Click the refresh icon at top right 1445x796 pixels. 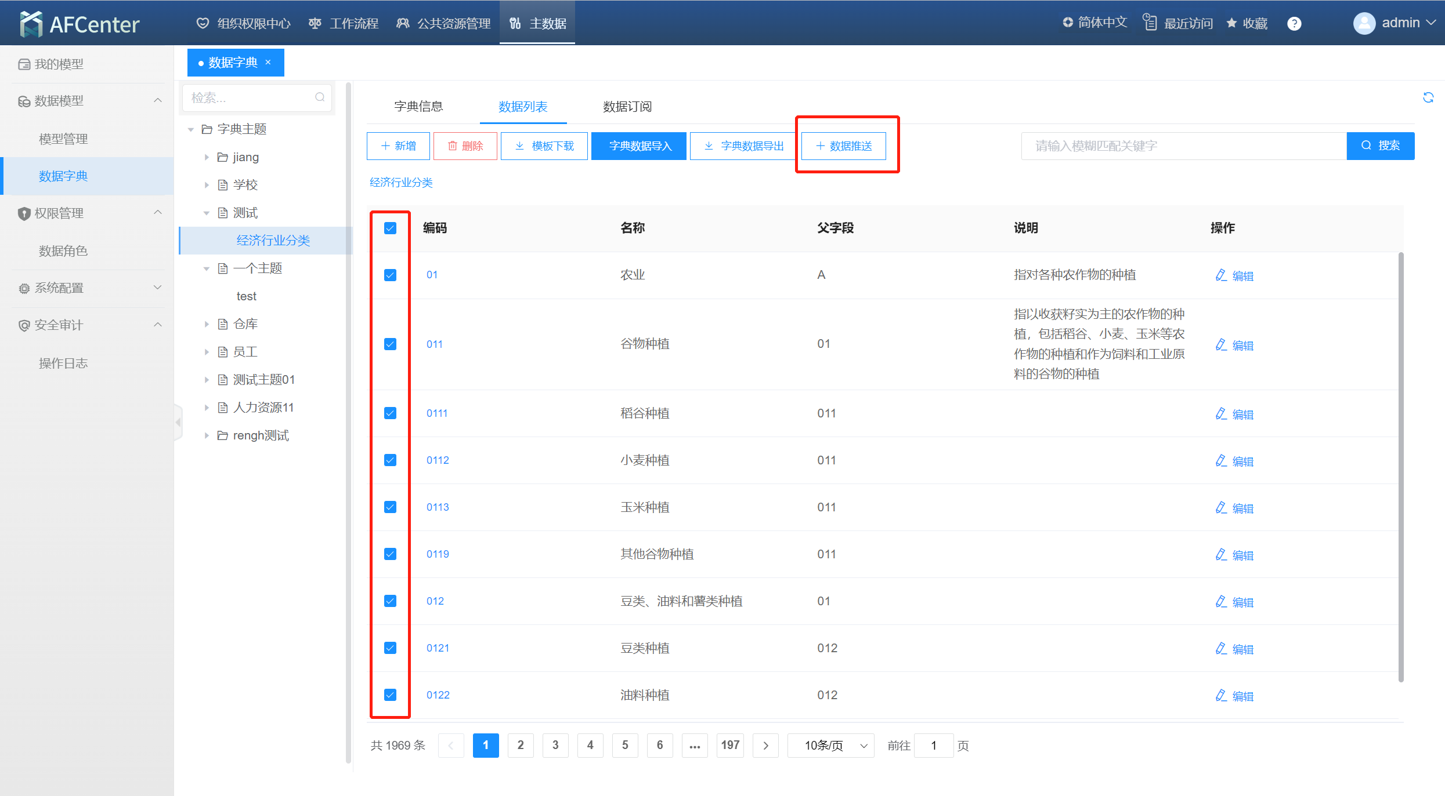tap(1428, 97)
